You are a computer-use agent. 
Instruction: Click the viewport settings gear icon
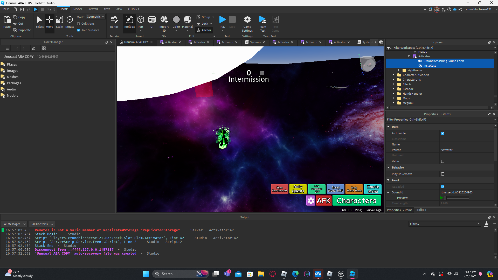pyautogui.click(x=381, y=42)
